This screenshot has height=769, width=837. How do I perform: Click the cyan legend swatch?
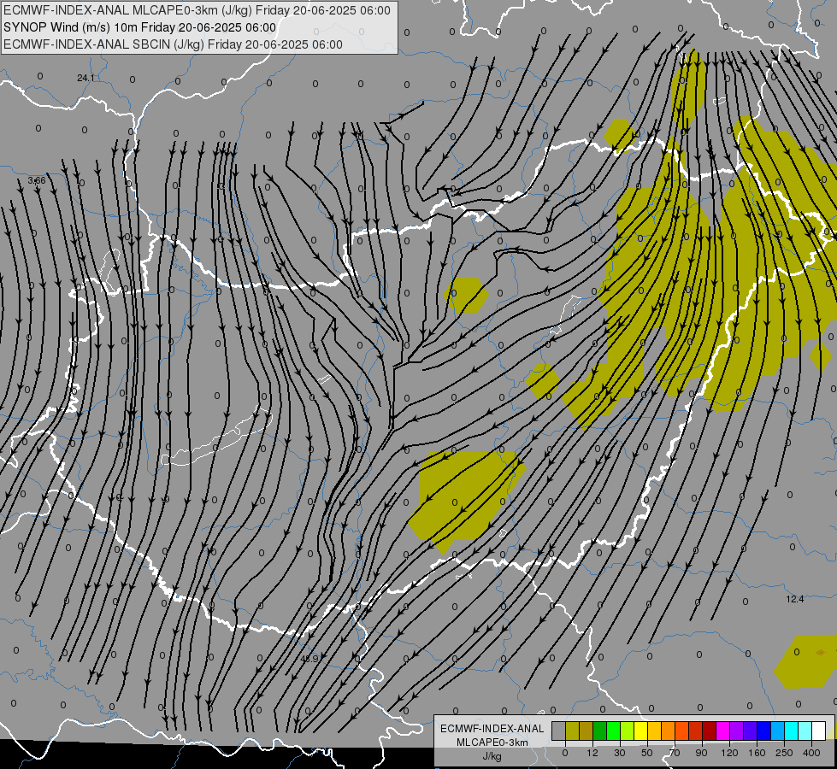point(791,731)
